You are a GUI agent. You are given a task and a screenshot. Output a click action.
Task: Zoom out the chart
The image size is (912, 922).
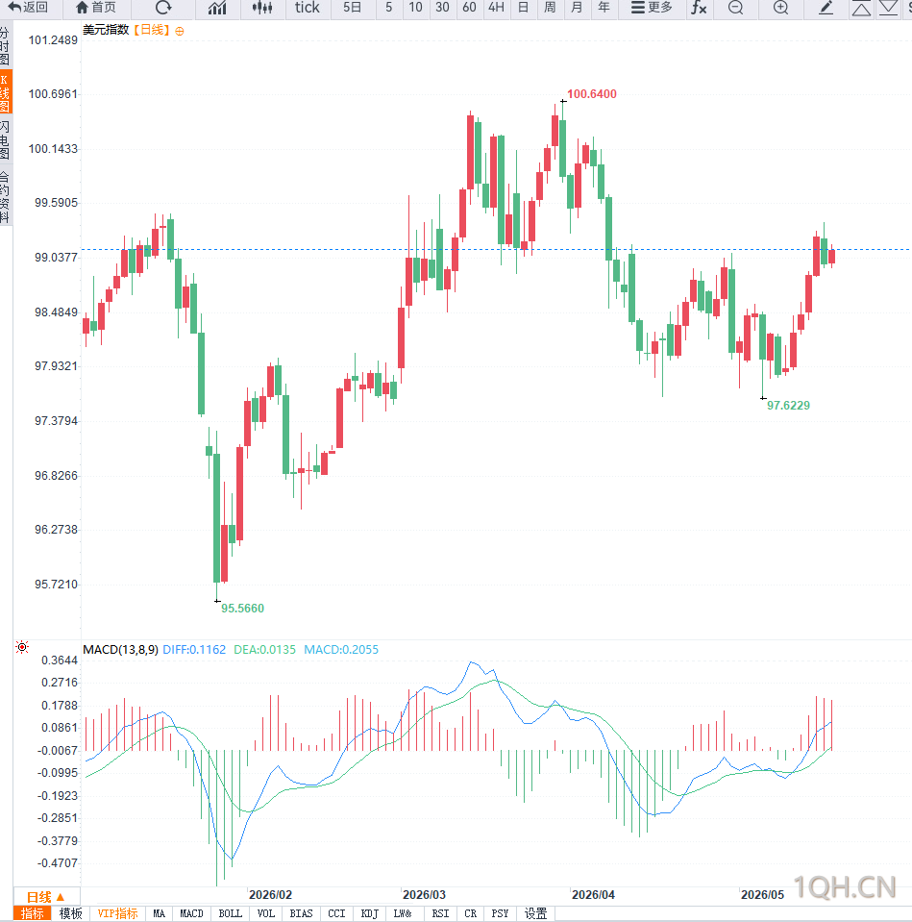pos(736,8)
